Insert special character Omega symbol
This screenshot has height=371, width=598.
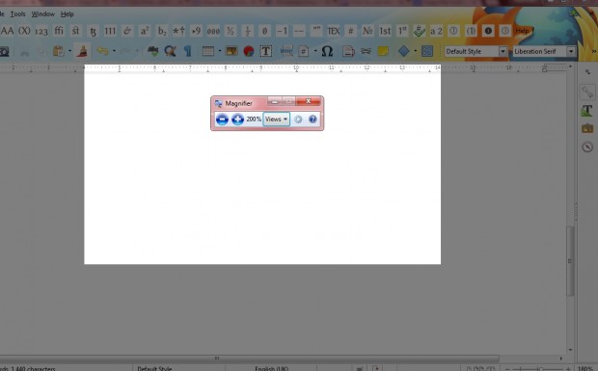[x=327, y=51]
